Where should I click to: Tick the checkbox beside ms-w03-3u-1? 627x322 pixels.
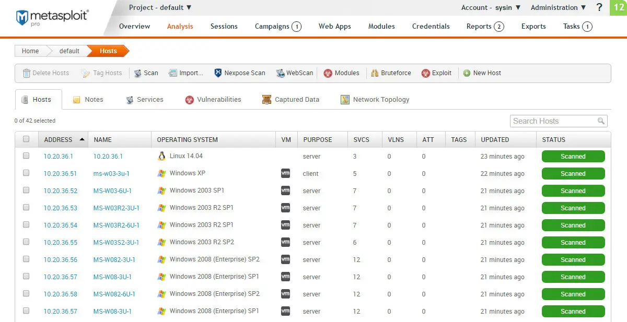[26, 173]
